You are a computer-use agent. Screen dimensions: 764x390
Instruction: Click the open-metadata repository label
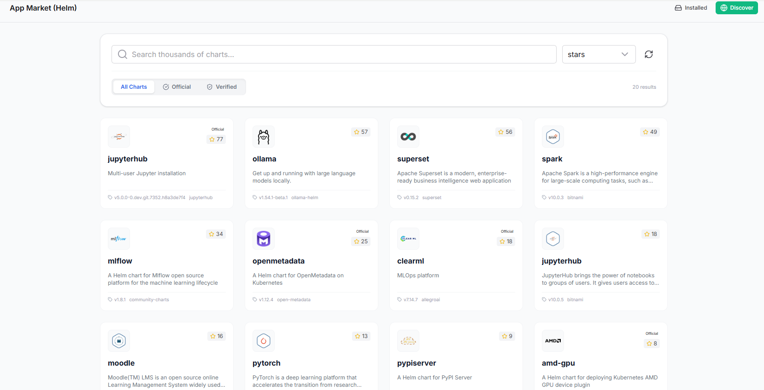[294, 300]
